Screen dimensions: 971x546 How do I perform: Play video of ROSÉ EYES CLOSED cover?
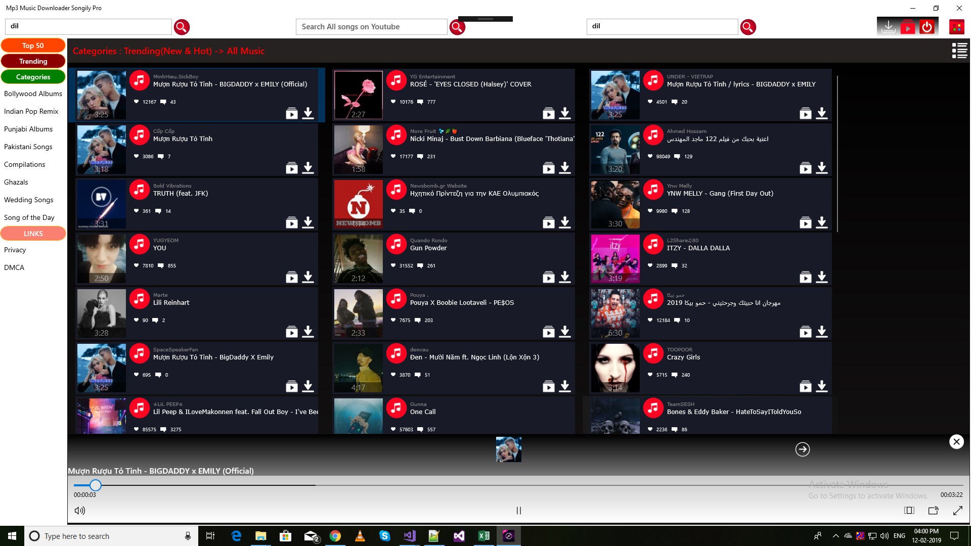(x=549, y=113)
